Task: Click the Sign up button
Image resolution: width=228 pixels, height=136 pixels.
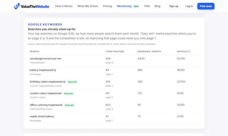Action: click(x=174, y=6)
